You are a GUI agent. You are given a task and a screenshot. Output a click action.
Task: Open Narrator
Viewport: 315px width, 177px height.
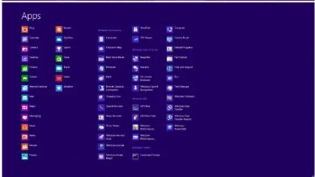pos(141,69)
